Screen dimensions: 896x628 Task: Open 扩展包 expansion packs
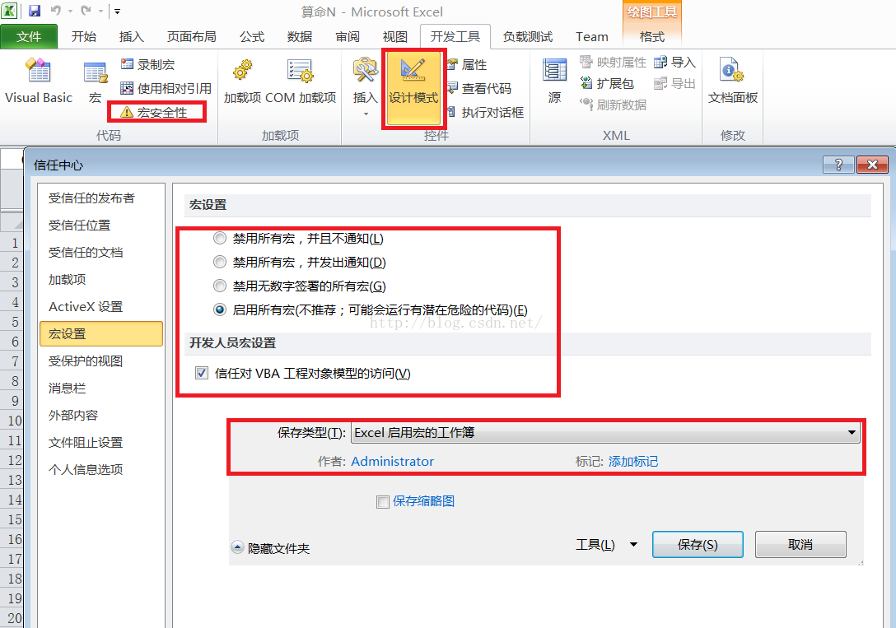coord(607,83)
